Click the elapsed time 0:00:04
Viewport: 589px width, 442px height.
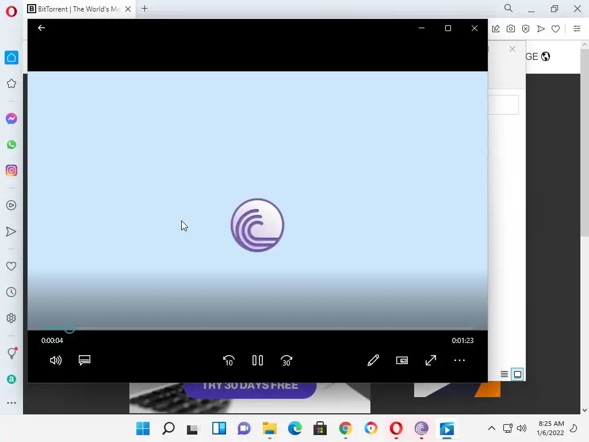point(52,341)
